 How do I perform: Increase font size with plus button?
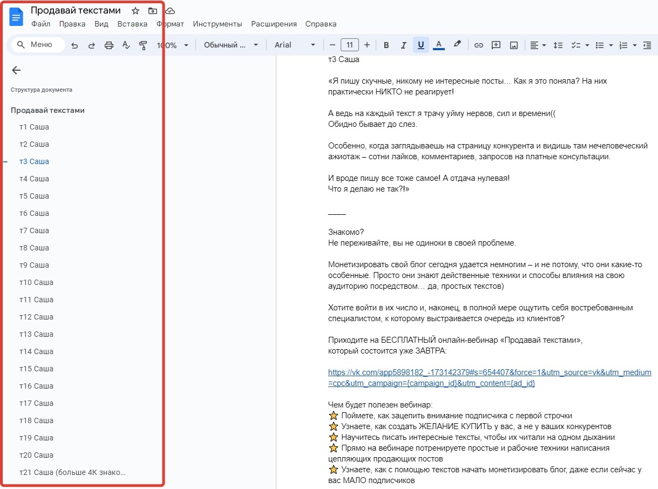pos(367,45)
